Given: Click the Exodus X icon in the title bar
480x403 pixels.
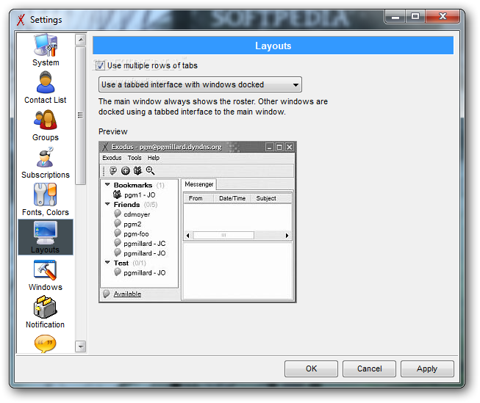Looking at the screenshot, I should (21, 20).
